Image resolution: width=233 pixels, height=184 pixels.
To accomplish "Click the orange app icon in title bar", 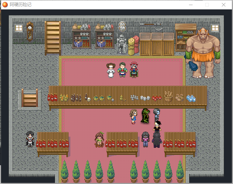I will click(5, 5).
